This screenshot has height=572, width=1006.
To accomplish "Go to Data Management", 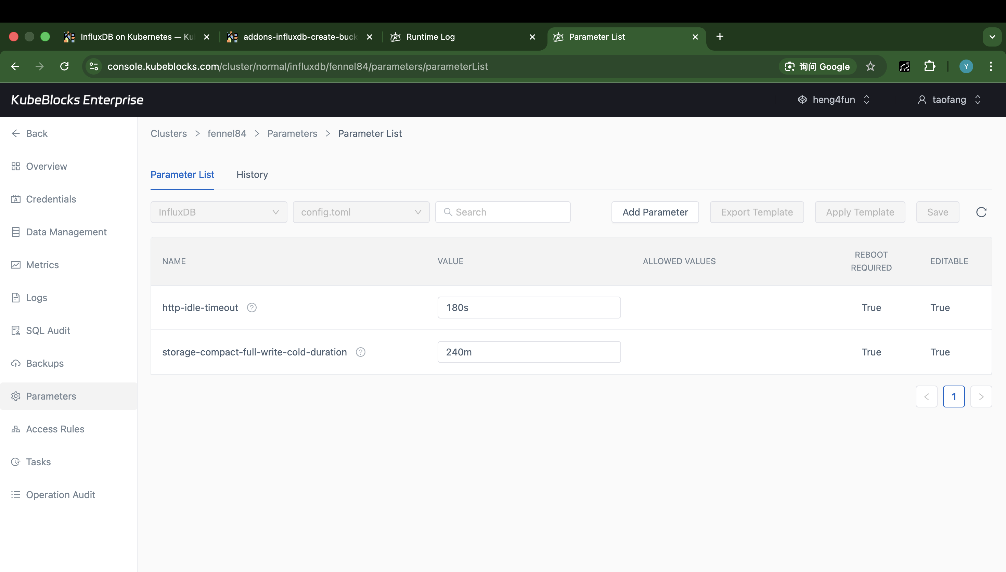I will pyautogui.click(x=66, y=232).
